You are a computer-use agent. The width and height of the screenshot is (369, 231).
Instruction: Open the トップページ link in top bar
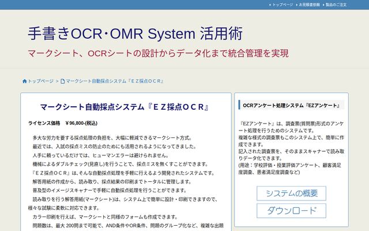coord(283,5)
